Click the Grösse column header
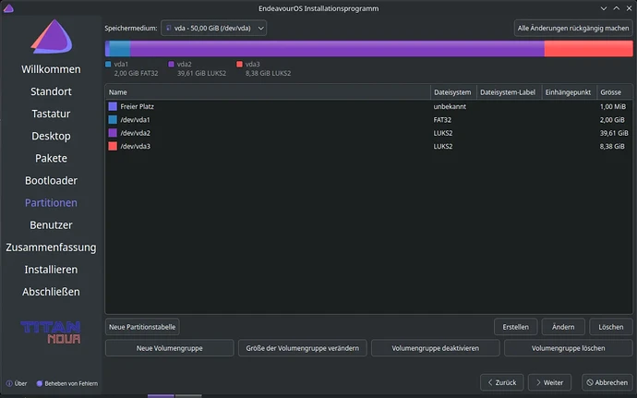This screenshot has height=398, width=637. tap(614, 92)
